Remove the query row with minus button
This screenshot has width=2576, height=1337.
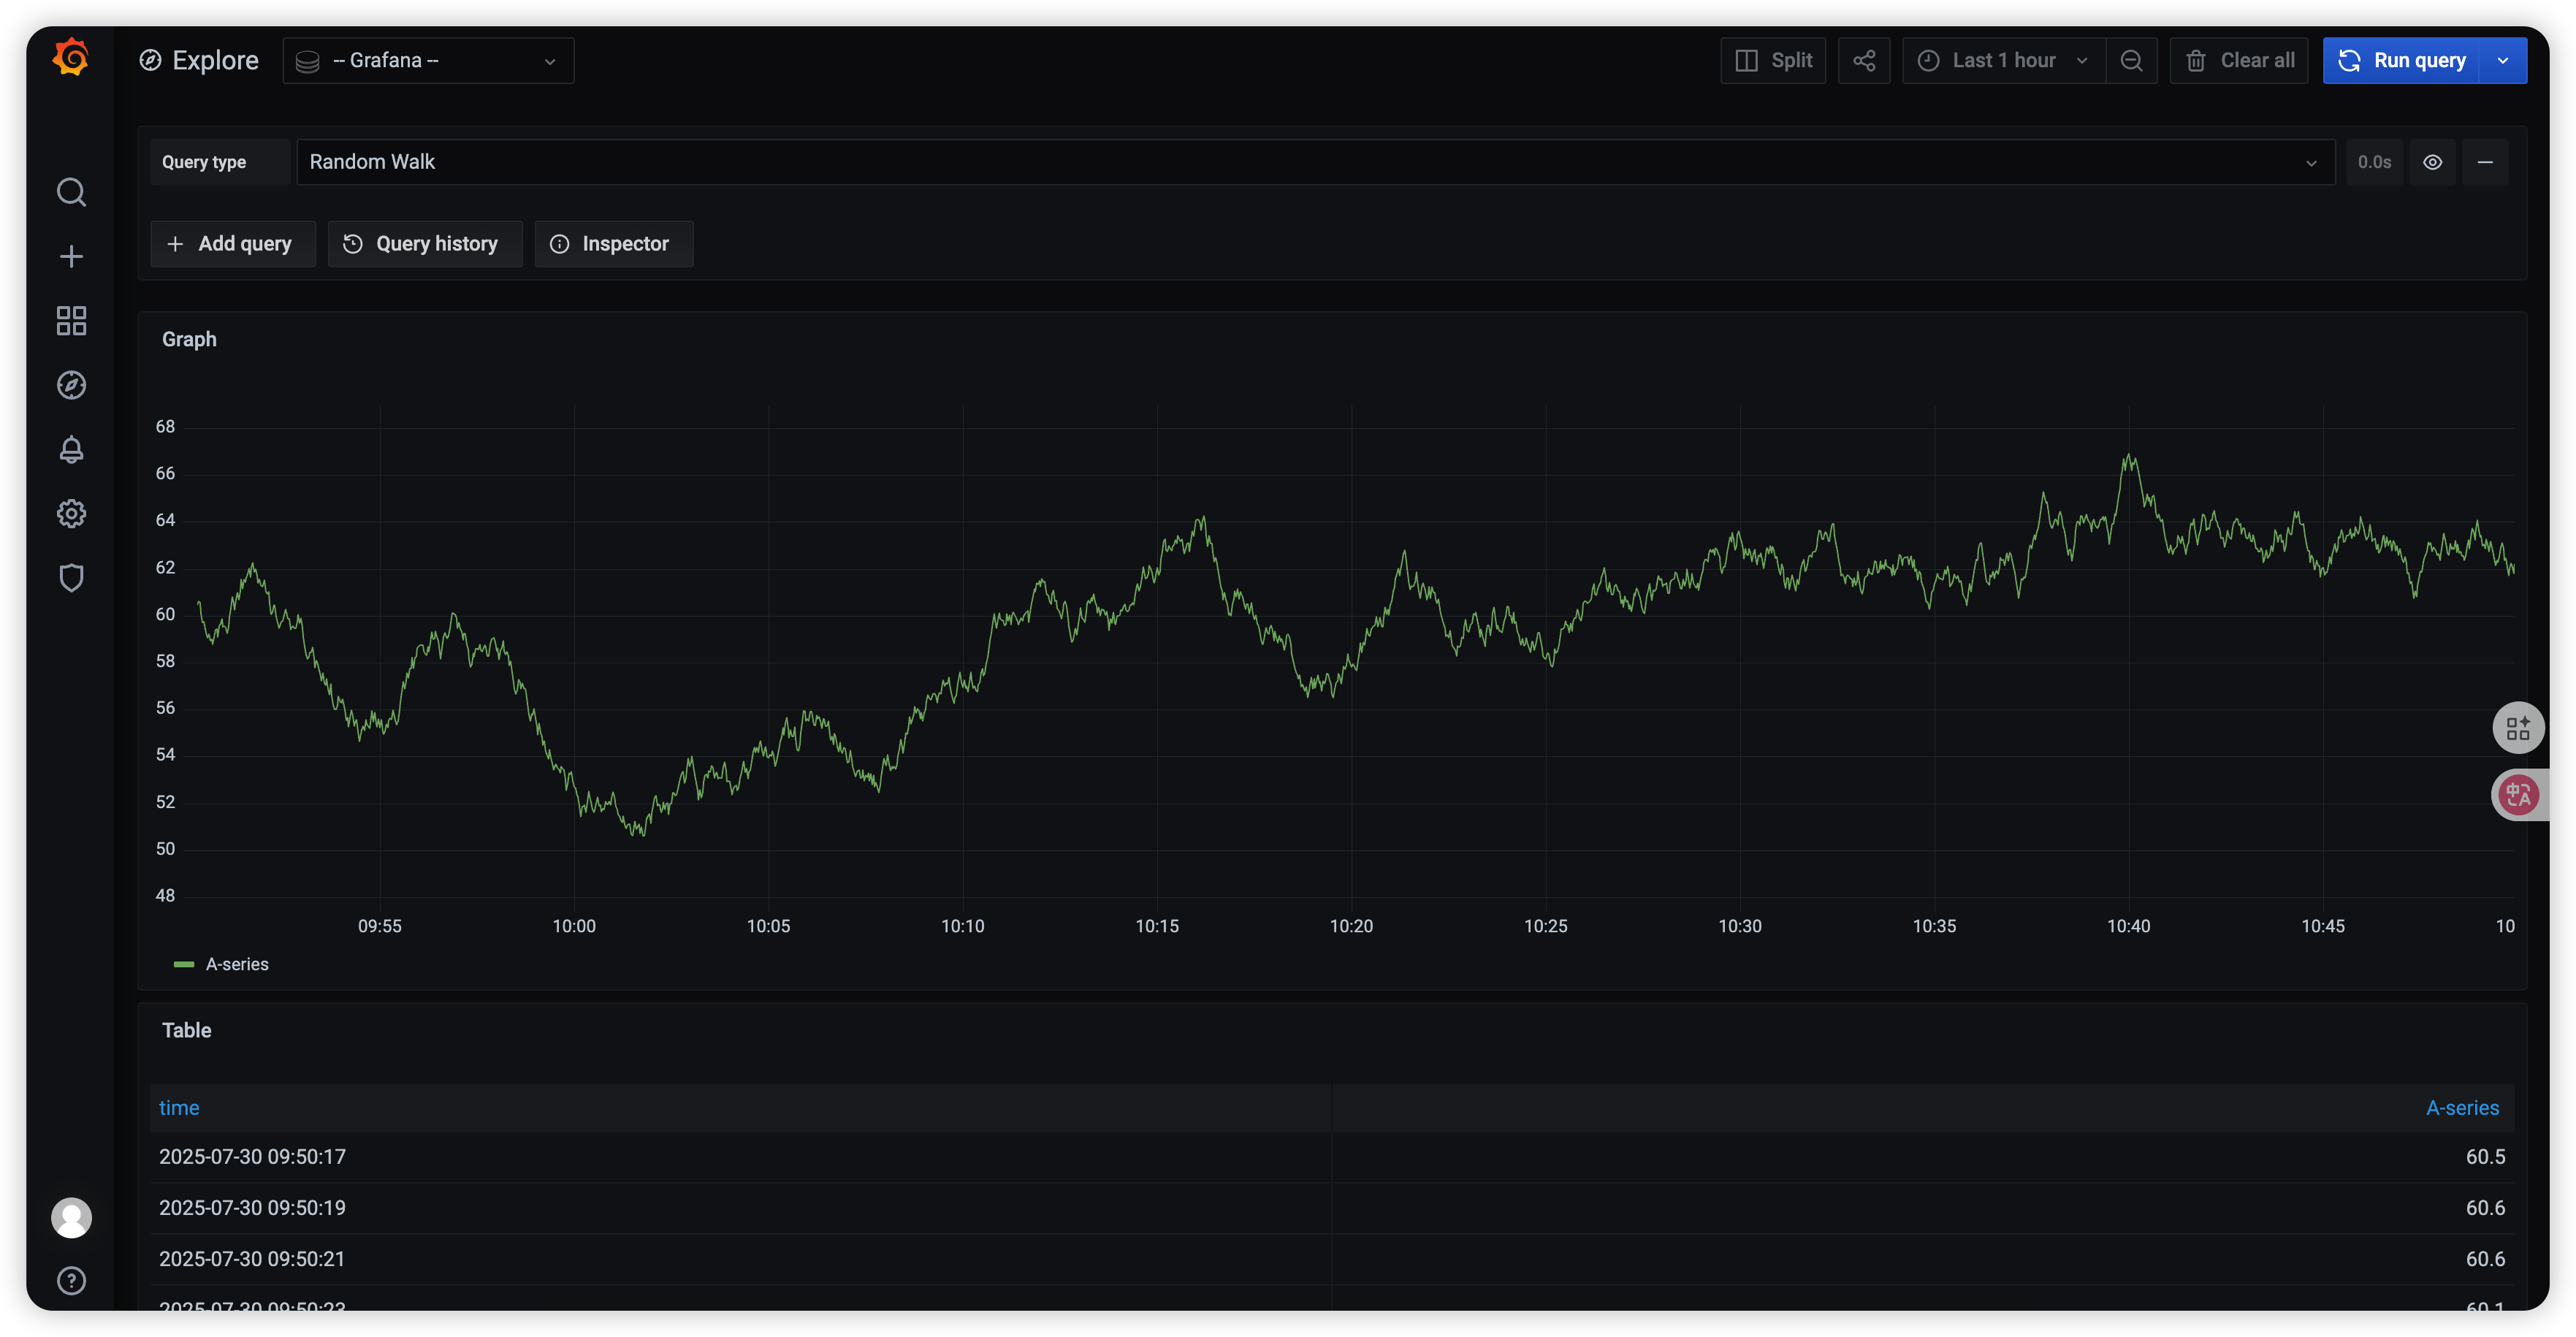(x=2484, y=162)
